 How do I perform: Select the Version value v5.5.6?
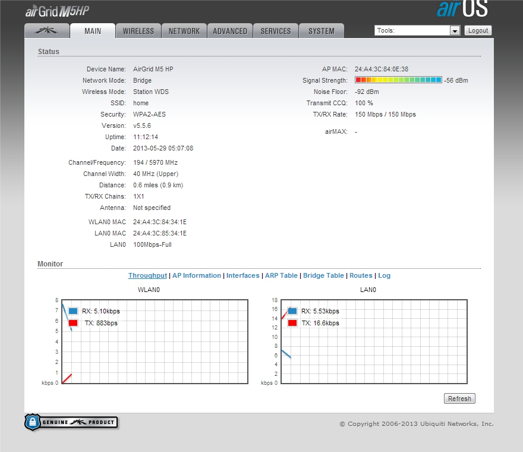(142, 126)
